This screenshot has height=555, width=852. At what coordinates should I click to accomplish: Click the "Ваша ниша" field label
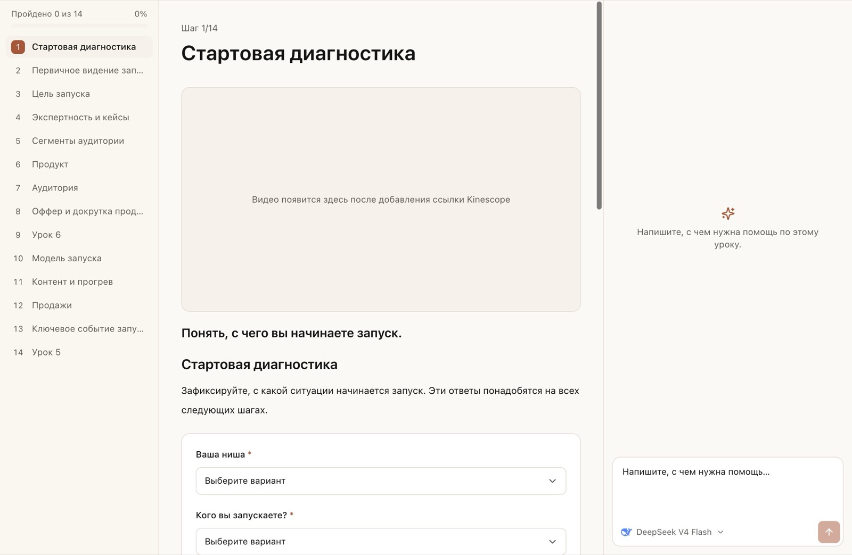pyautogui.click(x=220, y=454)
